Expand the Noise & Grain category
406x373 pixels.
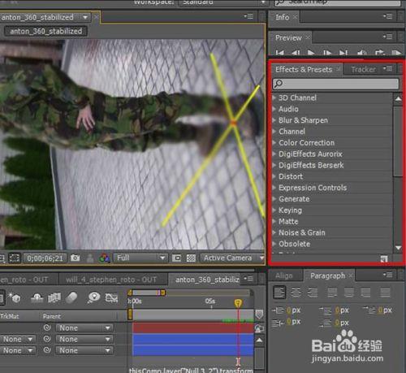pyautogui.click(x=274, y=232)
